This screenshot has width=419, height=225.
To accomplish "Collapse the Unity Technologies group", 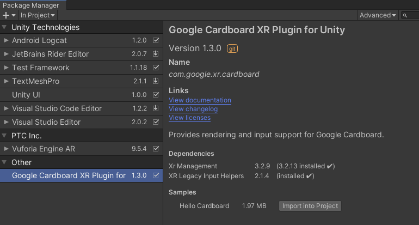I will tap(4, 27).
